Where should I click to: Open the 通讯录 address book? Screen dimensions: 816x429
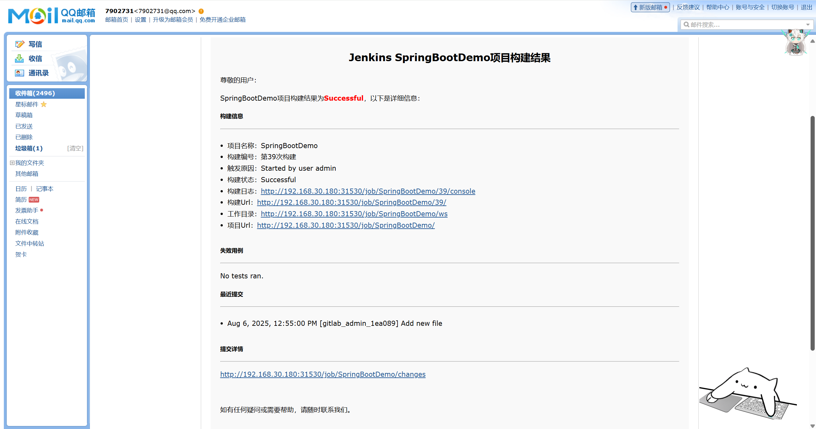coord(39,73)
